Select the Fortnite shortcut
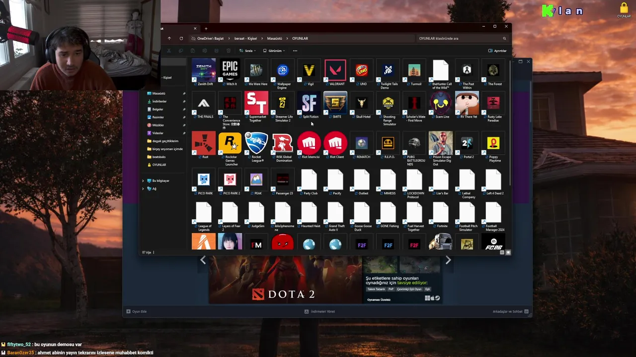 [x=441, y=215]
